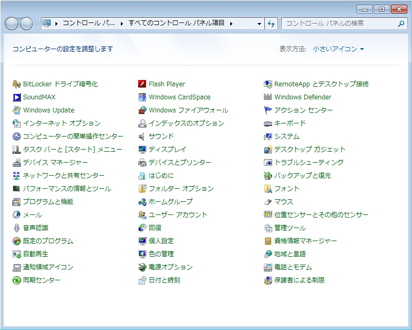
Task: Open ユーザー アカウント link
Action: pos(178,215)
